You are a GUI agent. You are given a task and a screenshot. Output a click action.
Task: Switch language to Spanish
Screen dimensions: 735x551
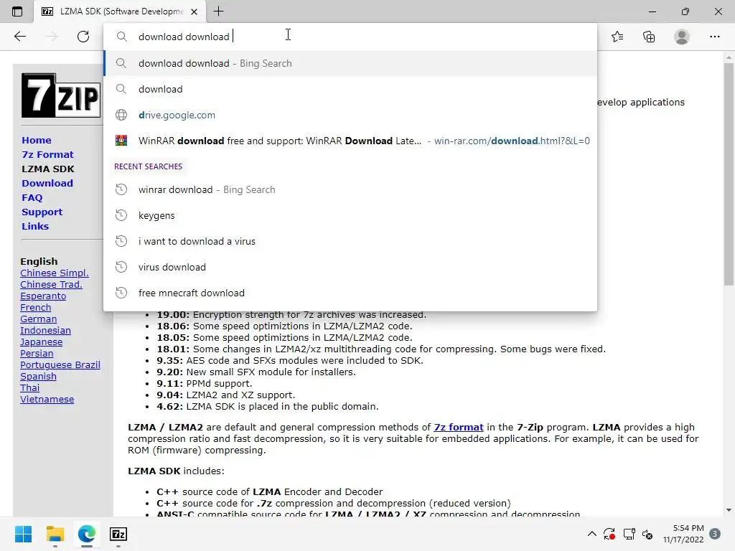[39, 376]
